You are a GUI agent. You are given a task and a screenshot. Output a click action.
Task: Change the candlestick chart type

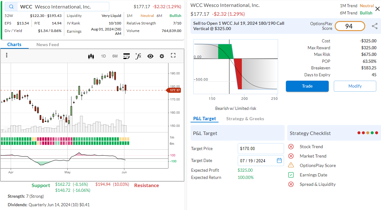click(91, 56)
